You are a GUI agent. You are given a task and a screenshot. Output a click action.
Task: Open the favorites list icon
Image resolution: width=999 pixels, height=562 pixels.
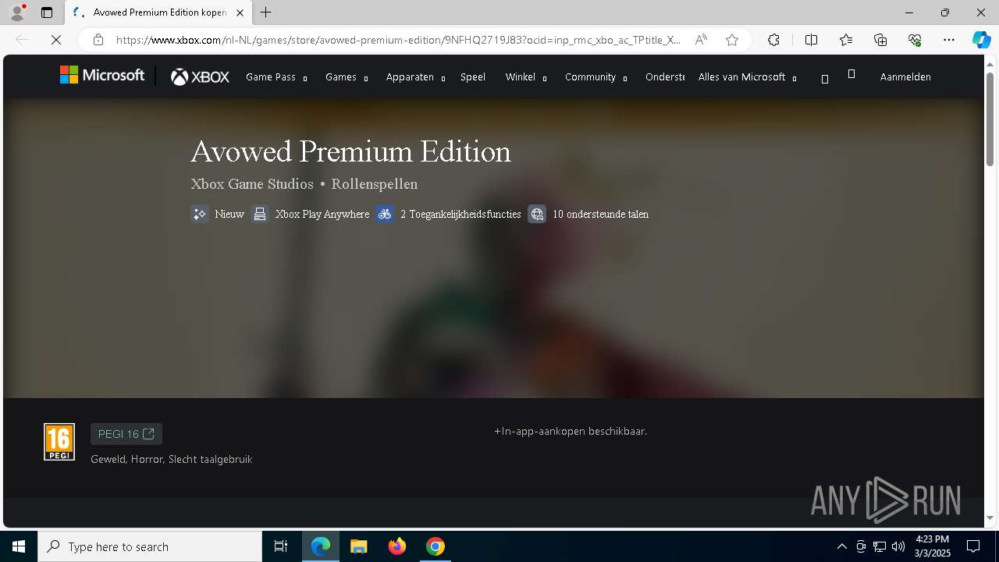coord(846,40)
